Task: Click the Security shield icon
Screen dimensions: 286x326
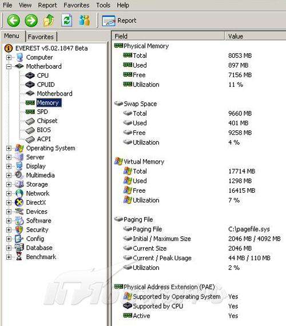Action: [19, 229]
